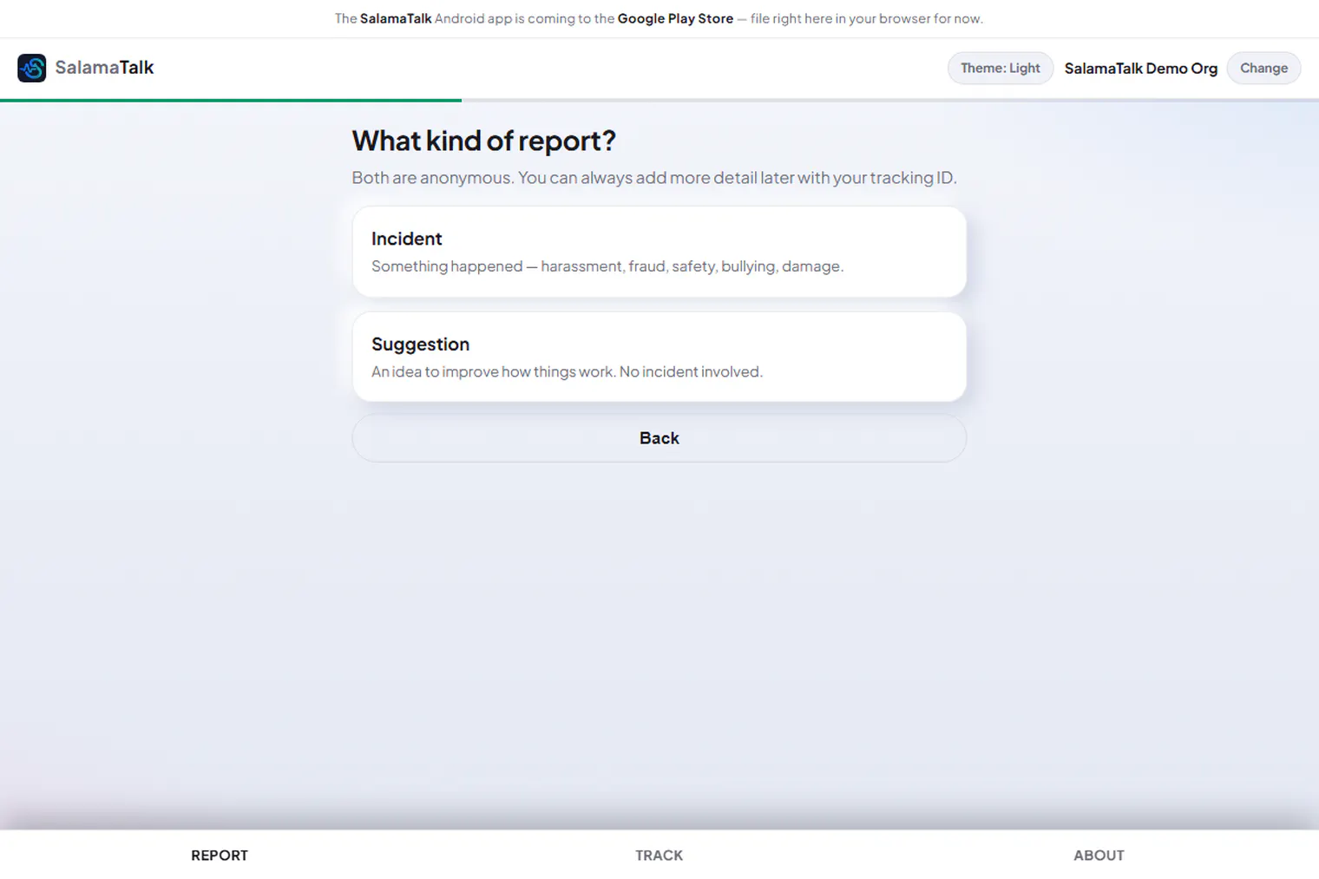Click the SalamaTalk logo icon
The width and height of the screenshot is (1319, 879).
pos(32,68)
